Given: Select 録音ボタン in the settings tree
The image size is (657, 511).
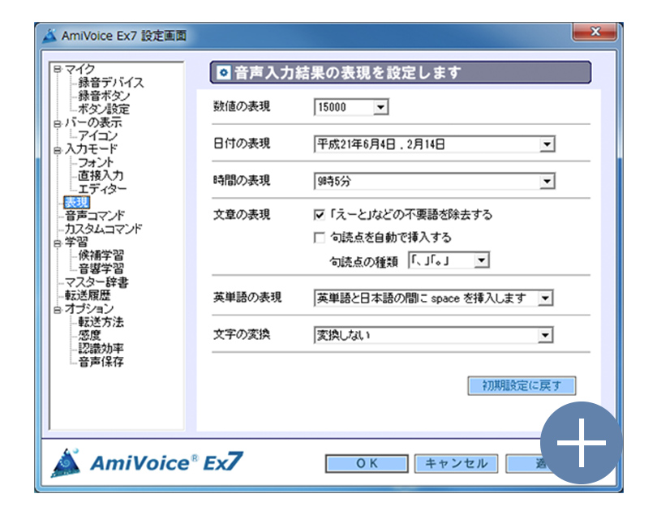Looking at the screenshot, I should (x=104, y=96).
